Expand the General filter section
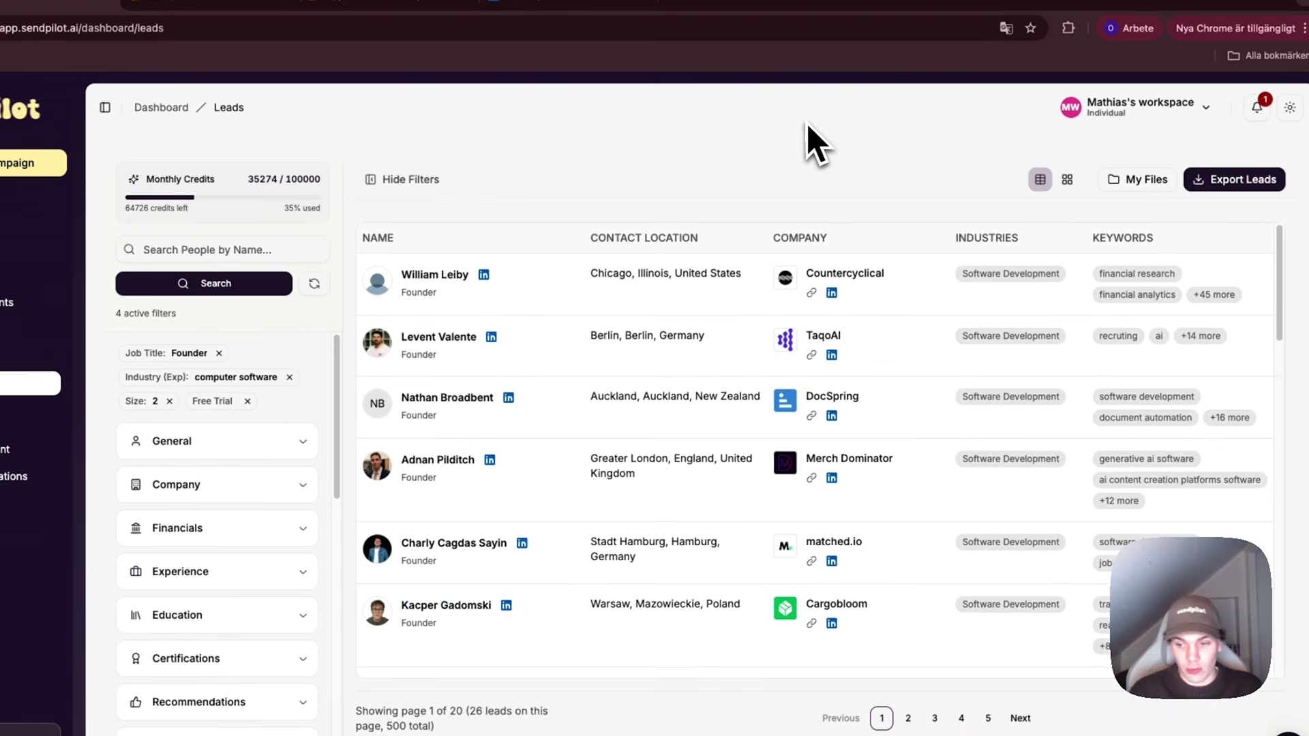The height and width of the screenshot is (736, 1309). click(217, 442)
